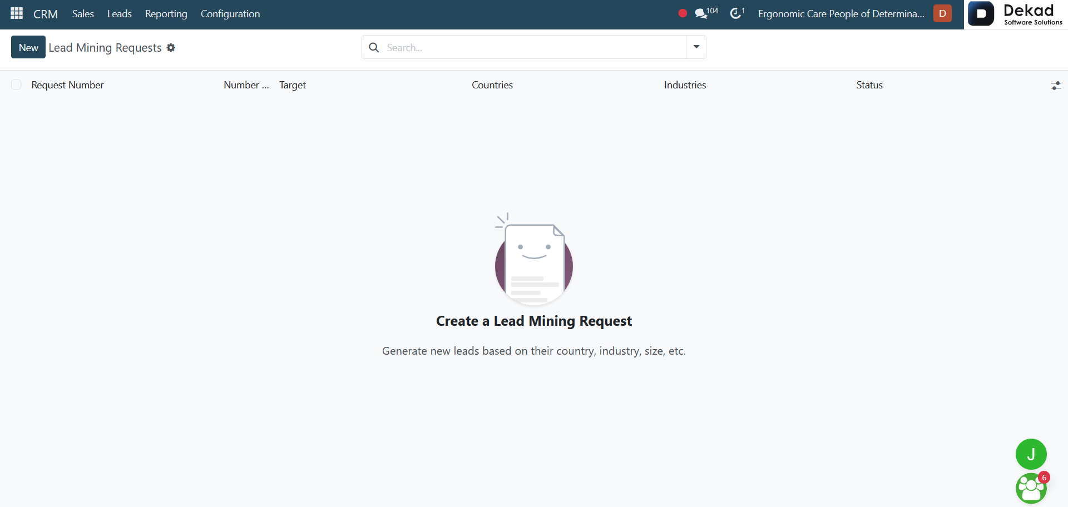
Task: Click the search magnifier icon
Action: coord(374,47)
